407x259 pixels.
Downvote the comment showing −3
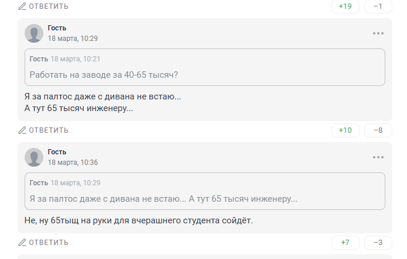(378, 243)
